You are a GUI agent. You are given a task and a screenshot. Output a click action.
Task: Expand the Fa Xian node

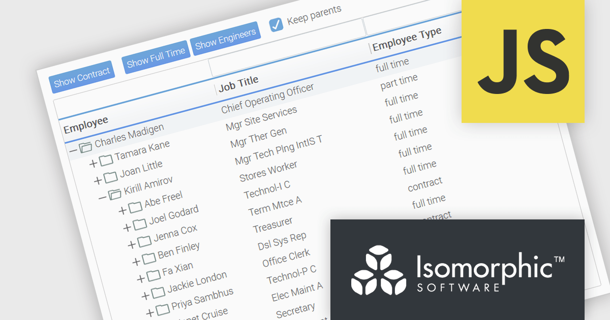click(141, 278)
